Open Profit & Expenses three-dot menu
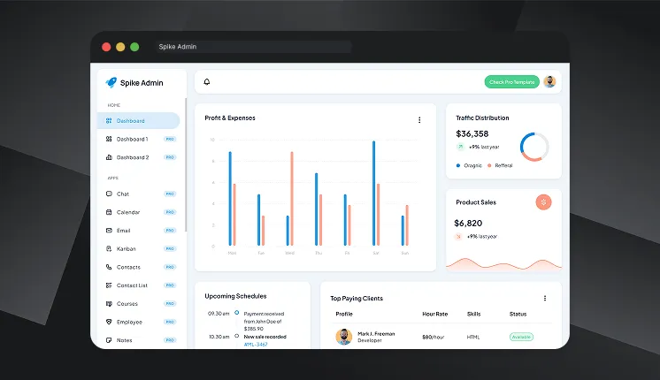The width and height of the screenshot is (660, 380). 419,119
